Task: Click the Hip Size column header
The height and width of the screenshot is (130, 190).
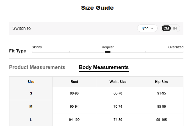Action: click(161, 82)
